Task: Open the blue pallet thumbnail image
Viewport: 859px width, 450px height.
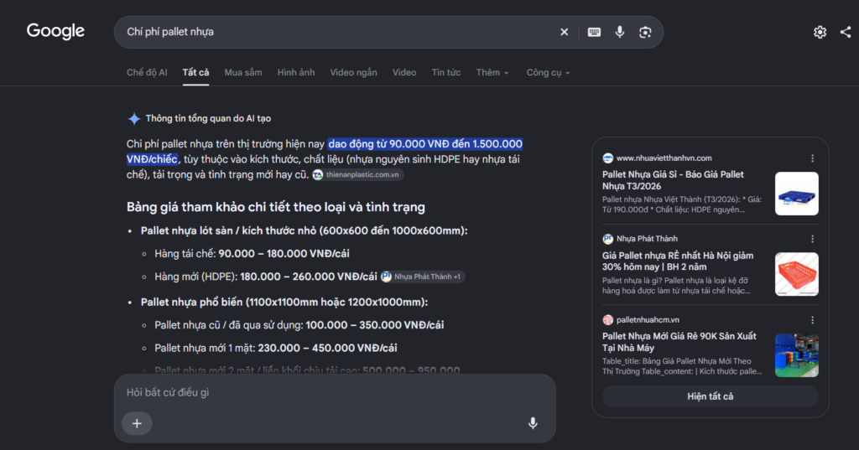Action: coord(797,194)
